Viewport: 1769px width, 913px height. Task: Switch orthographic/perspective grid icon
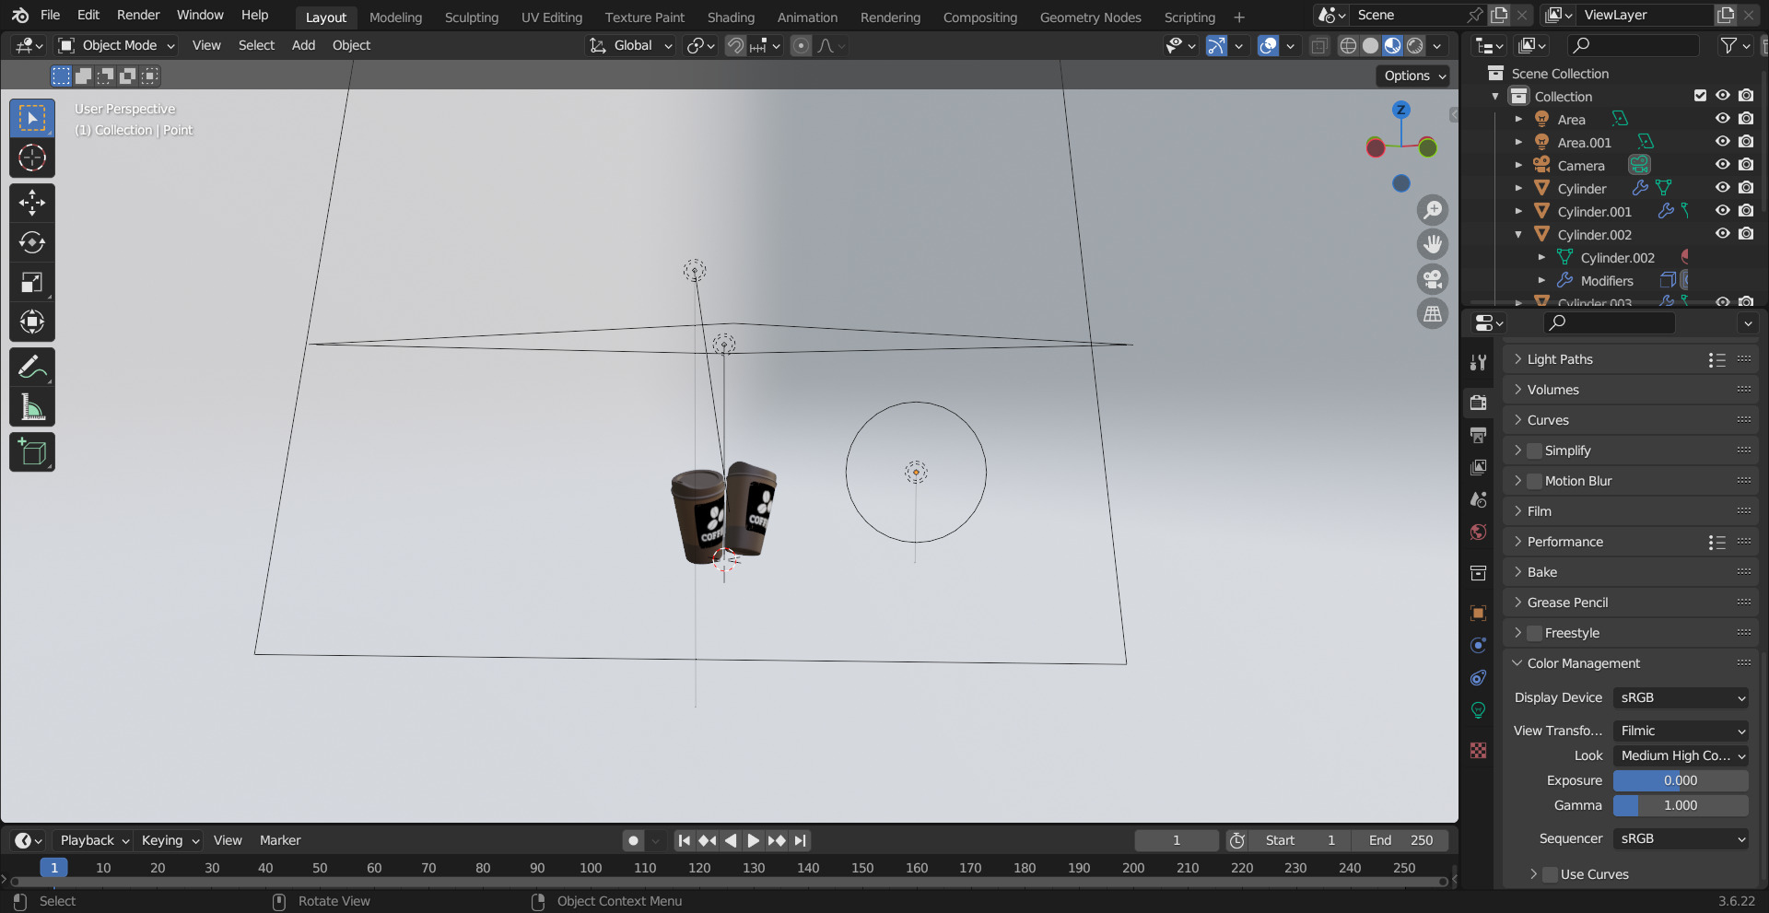point(1433,314)
